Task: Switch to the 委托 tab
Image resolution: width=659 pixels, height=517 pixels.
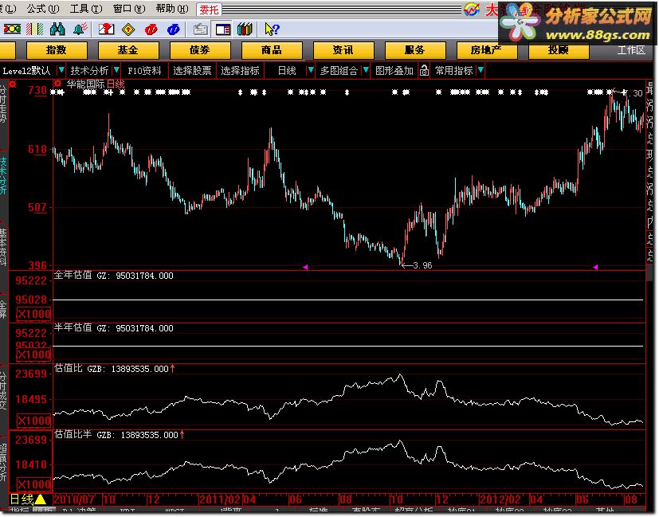Action: [209, 10]
